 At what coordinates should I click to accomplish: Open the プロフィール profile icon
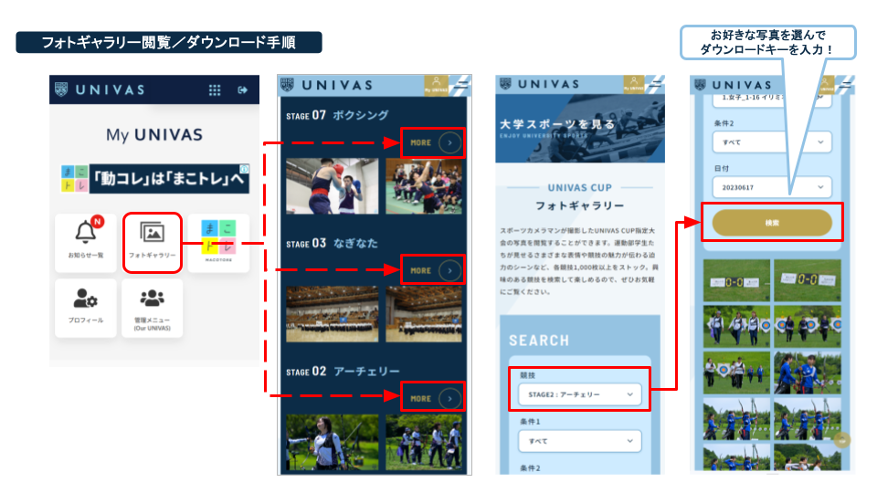pos(86,307)
